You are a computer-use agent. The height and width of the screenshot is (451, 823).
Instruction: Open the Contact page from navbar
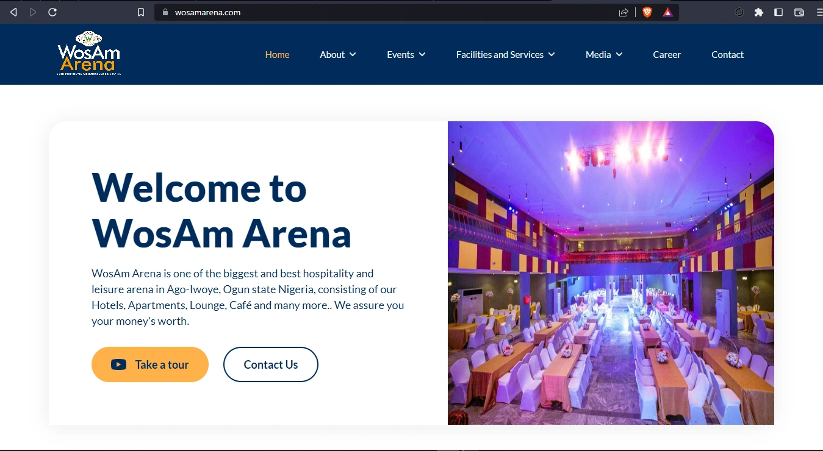727,55
